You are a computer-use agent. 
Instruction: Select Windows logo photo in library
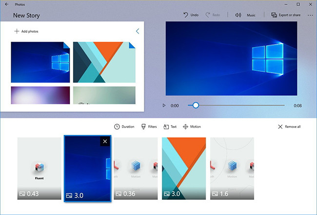[x=40, y=62]
